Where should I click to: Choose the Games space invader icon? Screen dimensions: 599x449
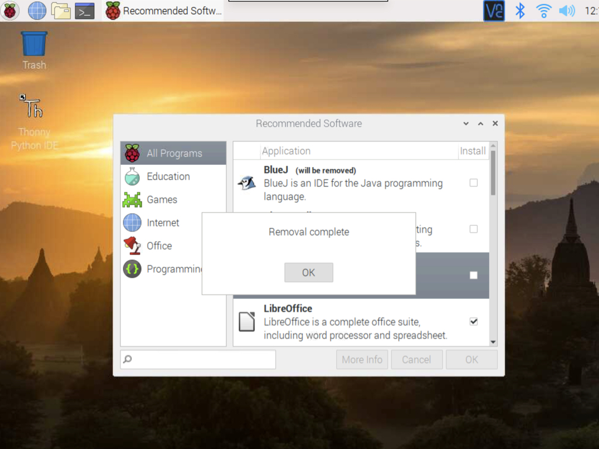click(132, 200)
